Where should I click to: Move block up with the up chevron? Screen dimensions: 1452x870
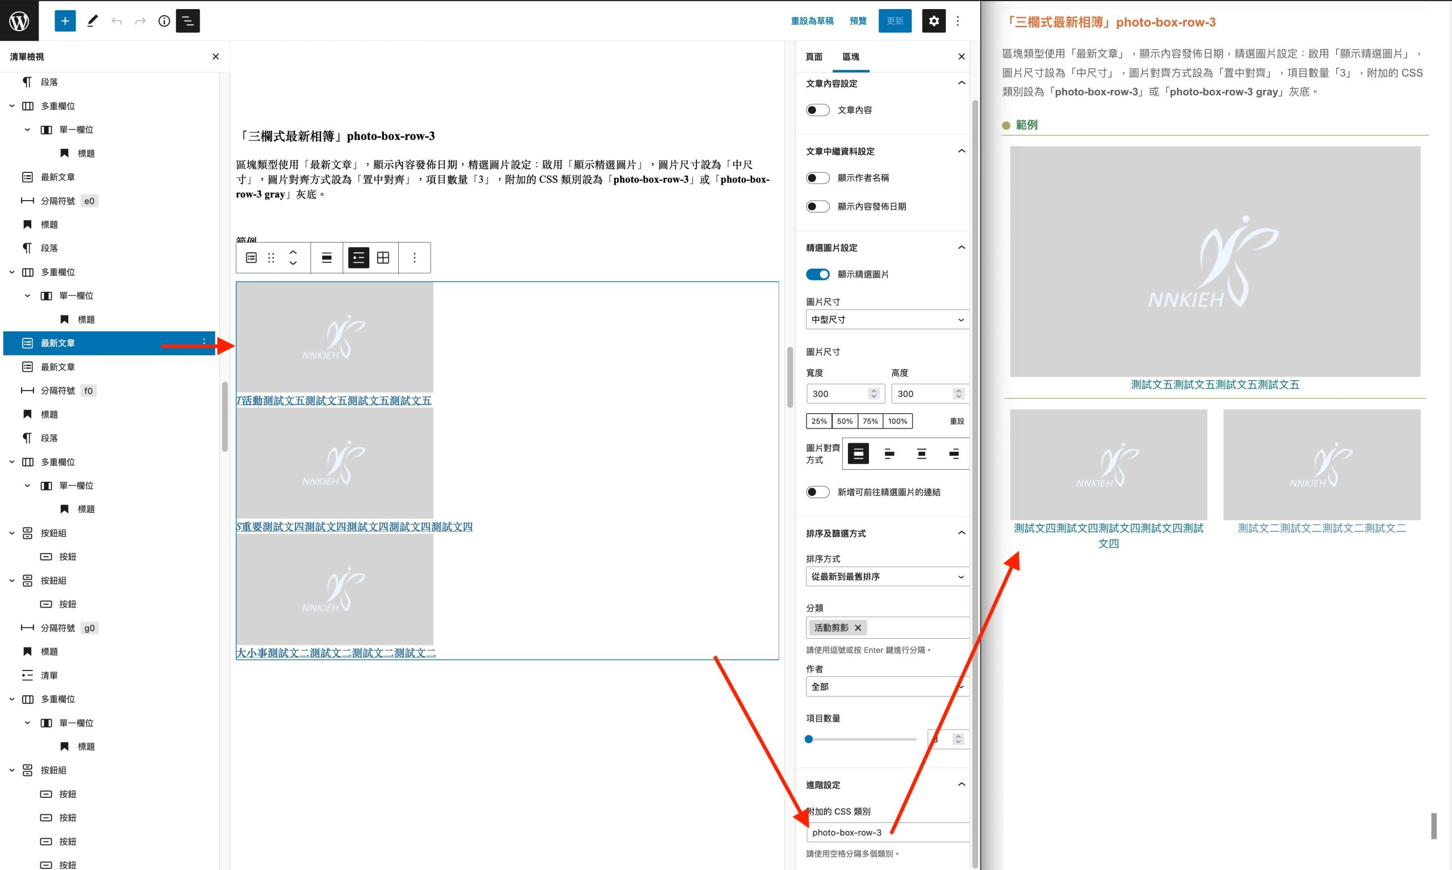coord(293,252)
